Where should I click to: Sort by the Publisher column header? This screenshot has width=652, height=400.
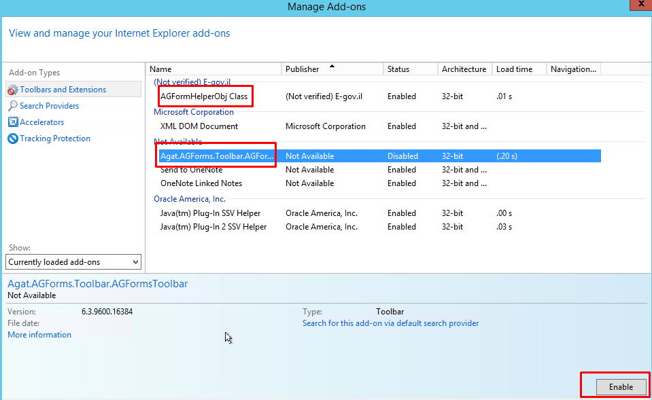(332, 69)
